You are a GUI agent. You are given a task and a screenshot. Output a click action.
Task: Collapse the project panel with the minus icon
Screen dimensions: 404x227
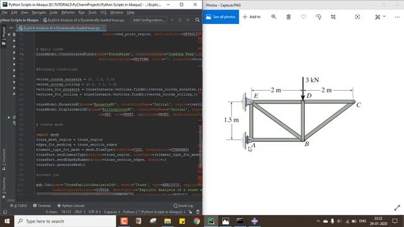[11, 28]
